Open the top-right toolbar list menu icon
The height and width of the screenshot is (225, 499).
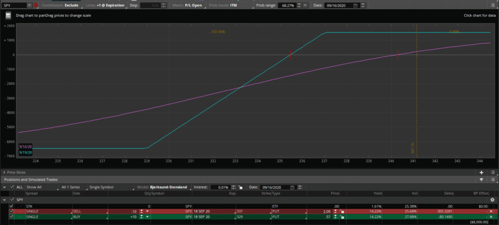click(493, 5)
